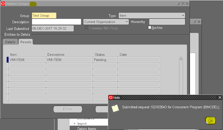
Task: Click the scroll up arrow of results table
Action: coord(181,59)
